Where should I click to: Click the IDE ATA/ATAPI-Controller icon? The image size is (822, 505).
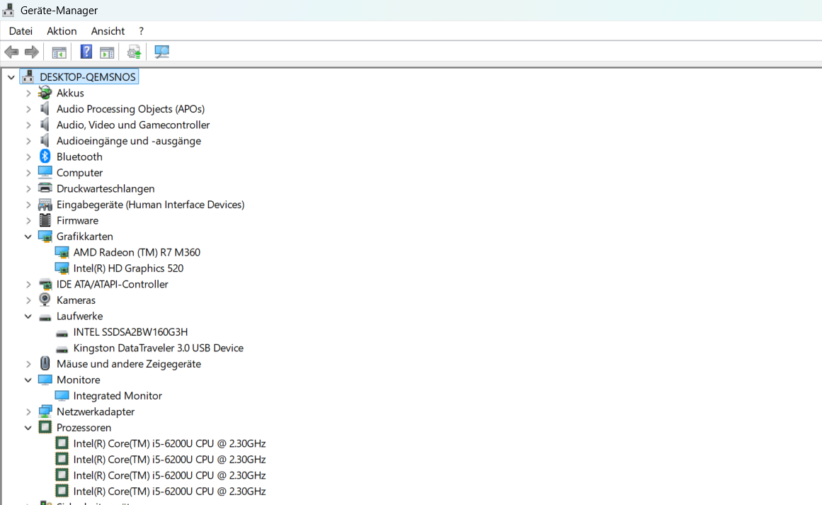45,284
